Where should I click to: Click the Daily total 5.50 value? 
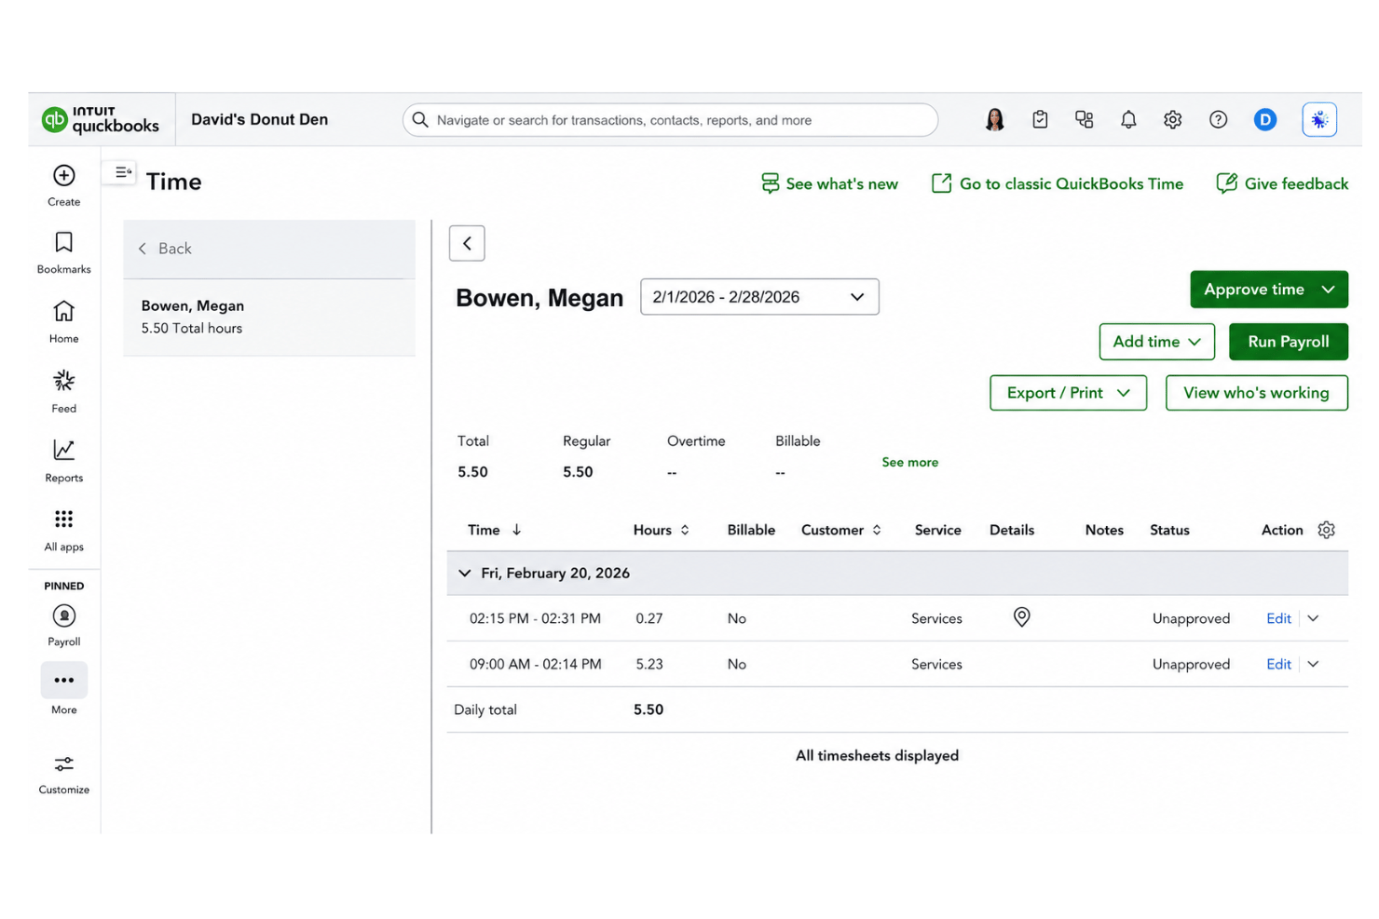coord(649,710)
